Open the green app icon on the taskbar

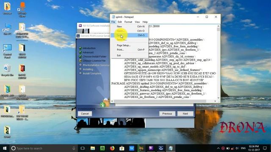(102, 148)
